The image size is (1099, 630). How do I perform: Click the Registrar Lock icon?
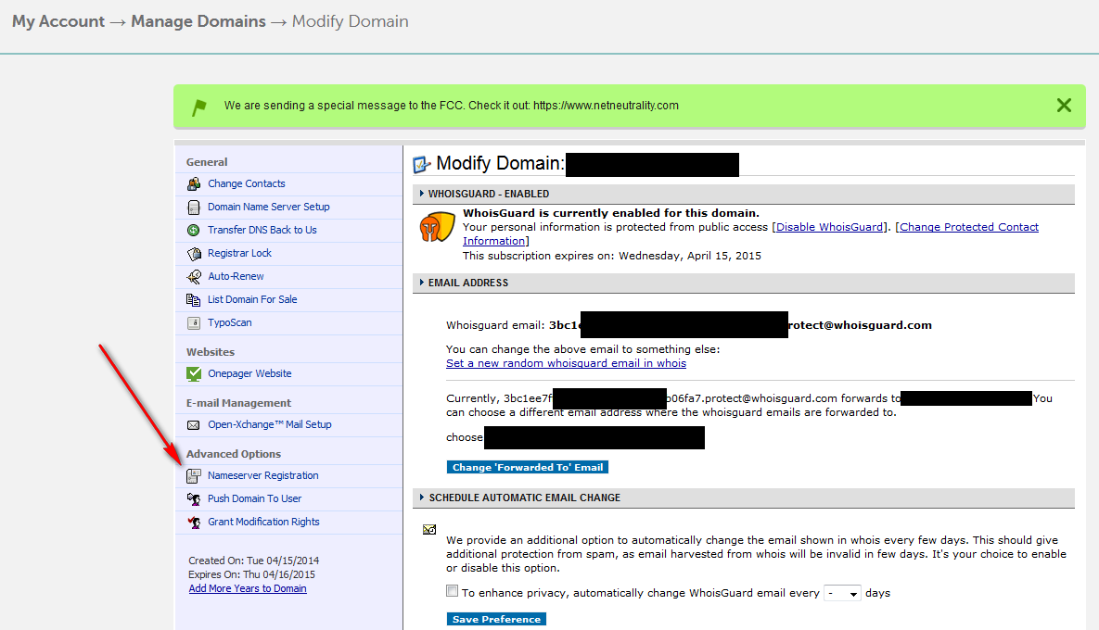(194, 254)
